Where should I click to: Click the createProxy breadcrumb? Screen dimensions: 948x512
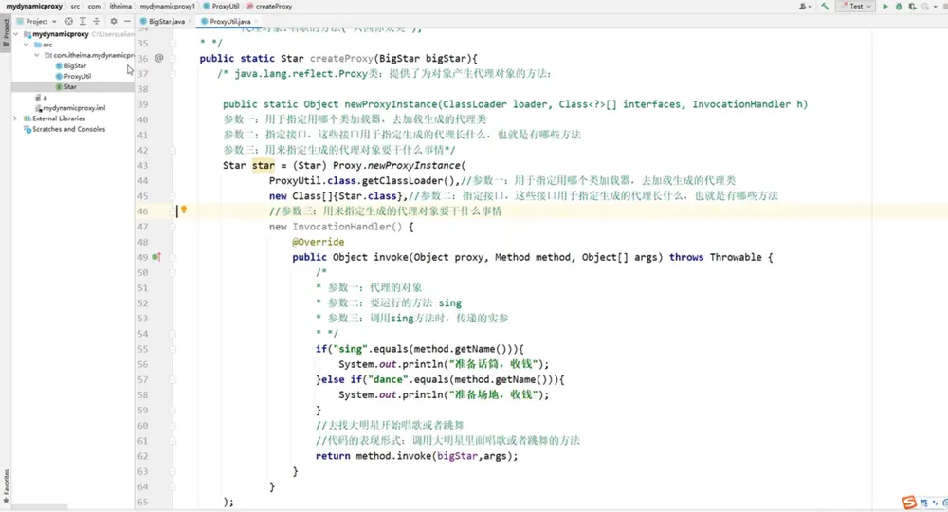269,6
